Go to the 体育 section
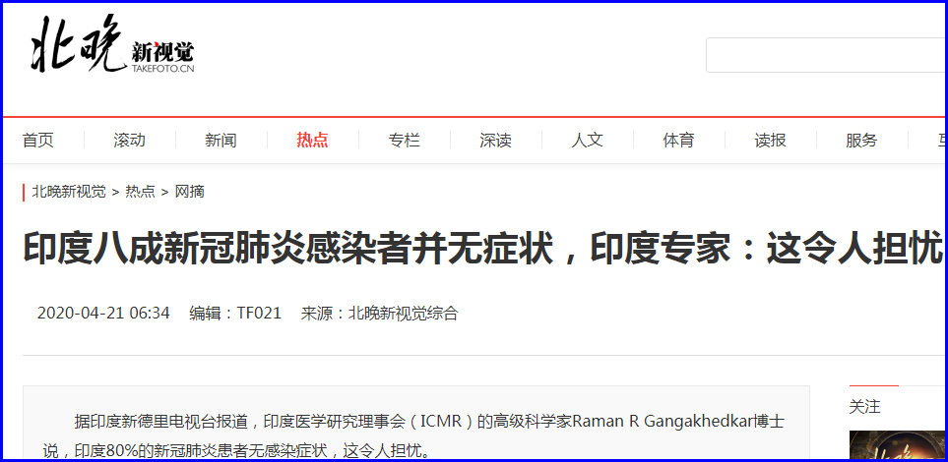The height and width of the screenshot is (462, 948). coord(678,141)
